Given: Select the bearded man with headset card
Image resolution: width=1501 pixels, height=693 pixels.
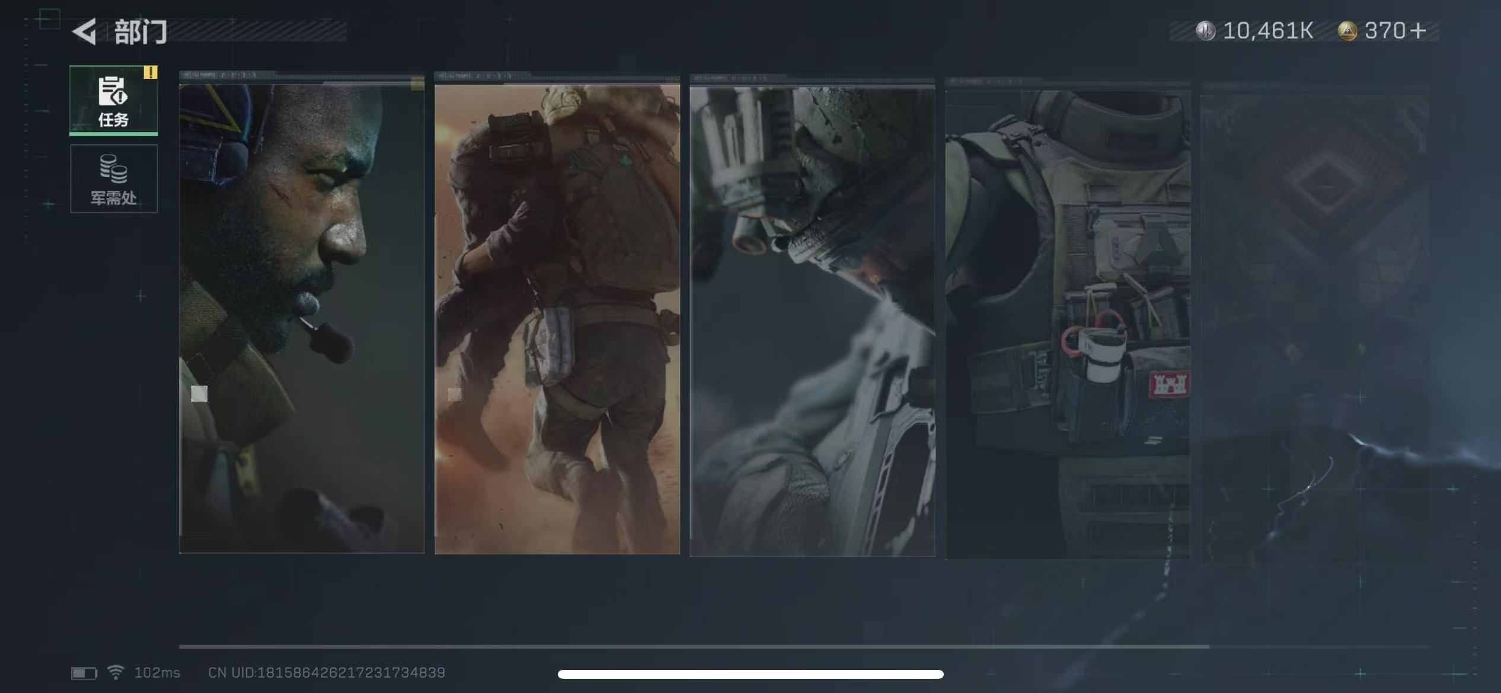Looking at the screenshot, I should coord(302,318).
